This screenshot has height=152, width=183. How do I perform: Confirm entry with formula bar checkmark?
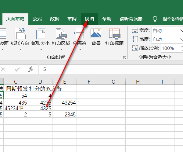(17, 69)
